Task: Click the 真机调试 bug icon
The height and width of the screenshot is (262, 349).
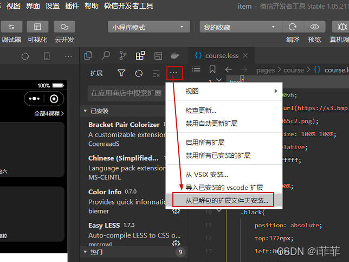Action: click(341, 27)
